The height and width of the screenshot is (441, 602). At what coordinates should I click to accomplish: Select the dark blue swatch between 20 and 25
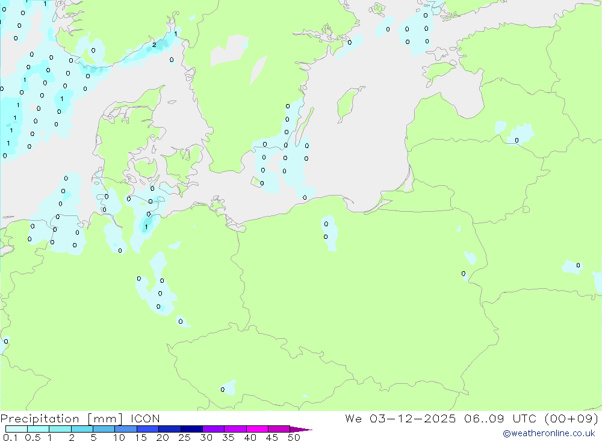click(170, 429)
